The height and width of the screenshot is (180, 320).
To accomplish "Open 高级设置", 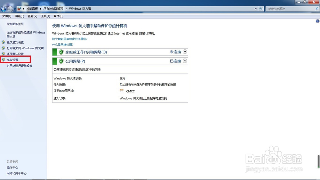I will tap(12, 60).
